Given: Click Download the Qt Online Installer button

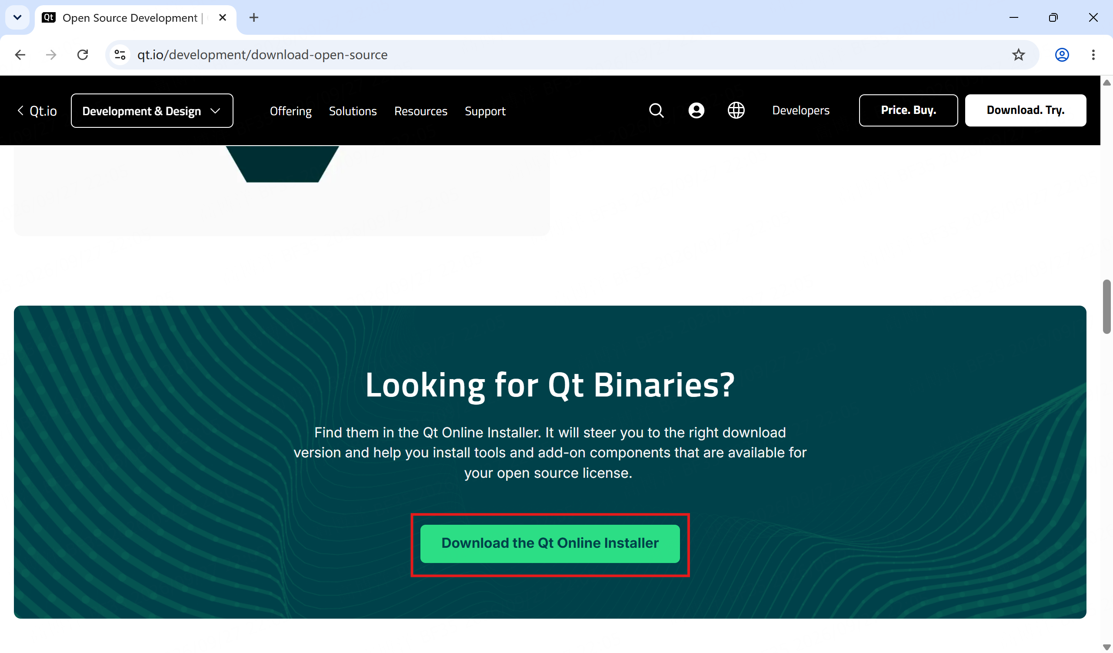Looking at the screenshot, I should [x=550, y=543].
